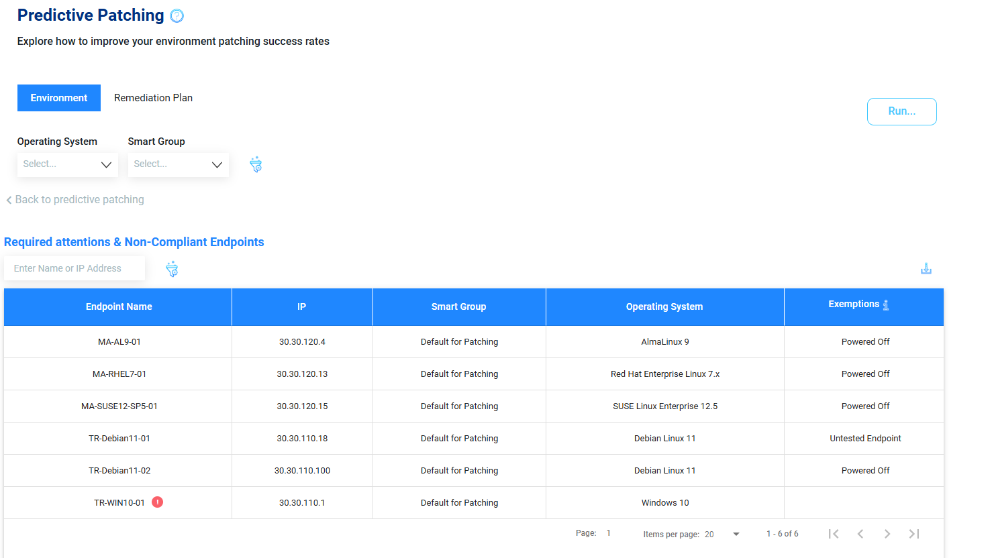The image size is (992, 558).
Task: Jump to the last page of results
Action: click(914, 534)
